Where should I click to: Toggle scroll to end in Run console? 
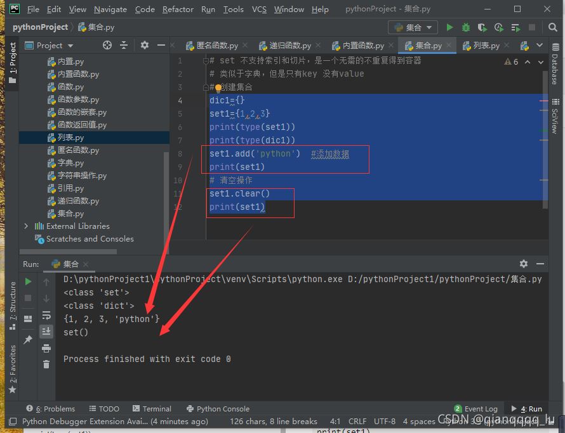[46, 331]
